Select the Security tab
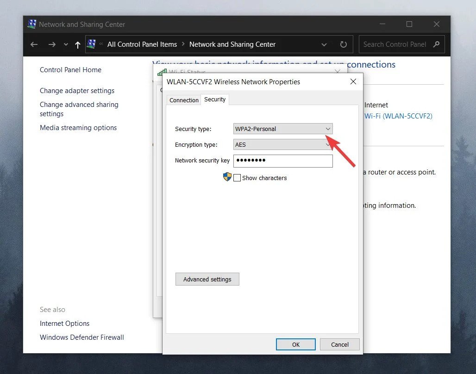This screenshot has width=476, height=374. click(x=215, y=99)
